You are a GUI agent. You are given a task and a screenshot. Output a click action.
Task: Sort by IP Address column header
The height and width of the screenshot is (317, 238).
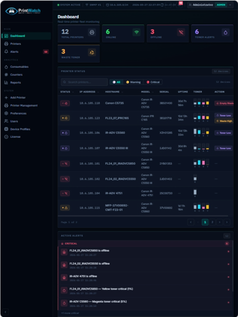[x=88, y=92]
